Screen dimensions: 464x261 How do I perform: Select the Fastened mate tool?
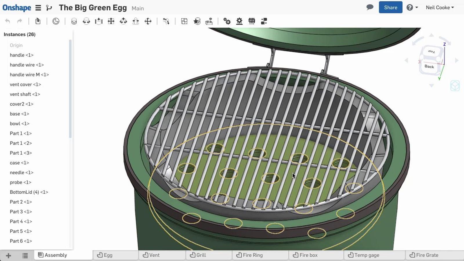pyautogui.click(x=74, y=21)
